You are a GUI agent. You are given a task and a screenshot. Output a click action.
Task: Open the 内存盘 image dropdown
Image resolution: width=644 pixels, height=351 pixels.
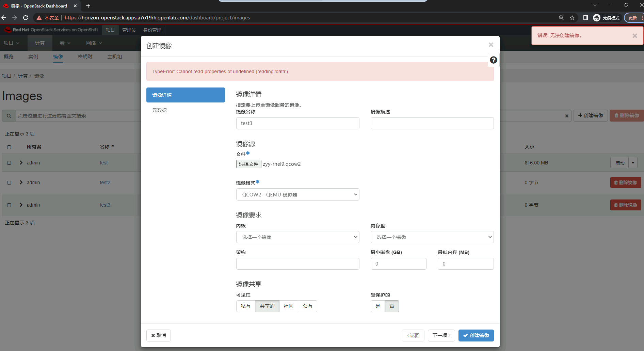(432, 237)
